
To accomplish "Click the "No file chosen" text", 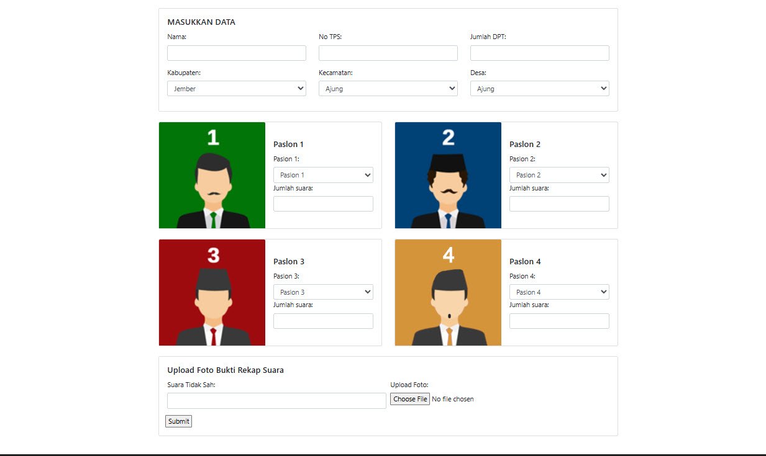I will [453, 399].
